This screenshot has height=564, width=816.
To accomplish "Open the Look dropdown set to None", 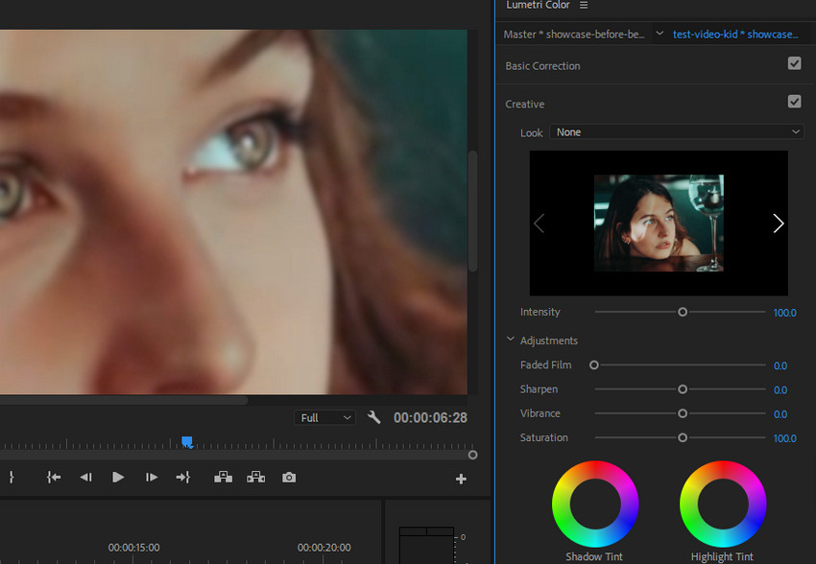I will 677,131.
